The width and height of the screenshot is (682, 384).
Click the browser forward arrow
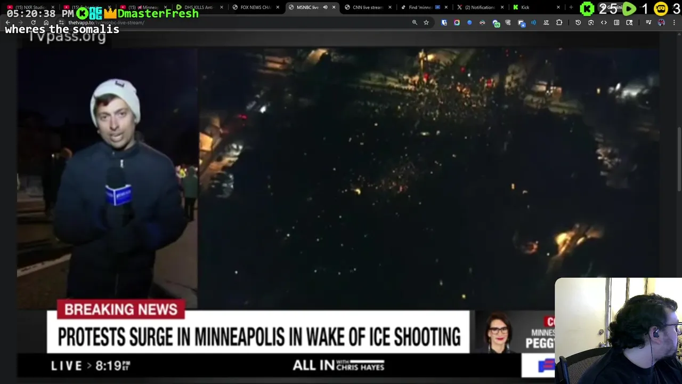tap(20, 22)
